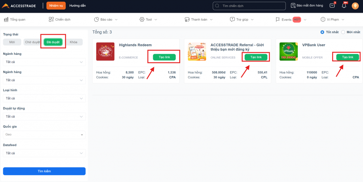Click the 110000 commission value
Viewport: 363px width, 182px height.
(x=312, y=72)
